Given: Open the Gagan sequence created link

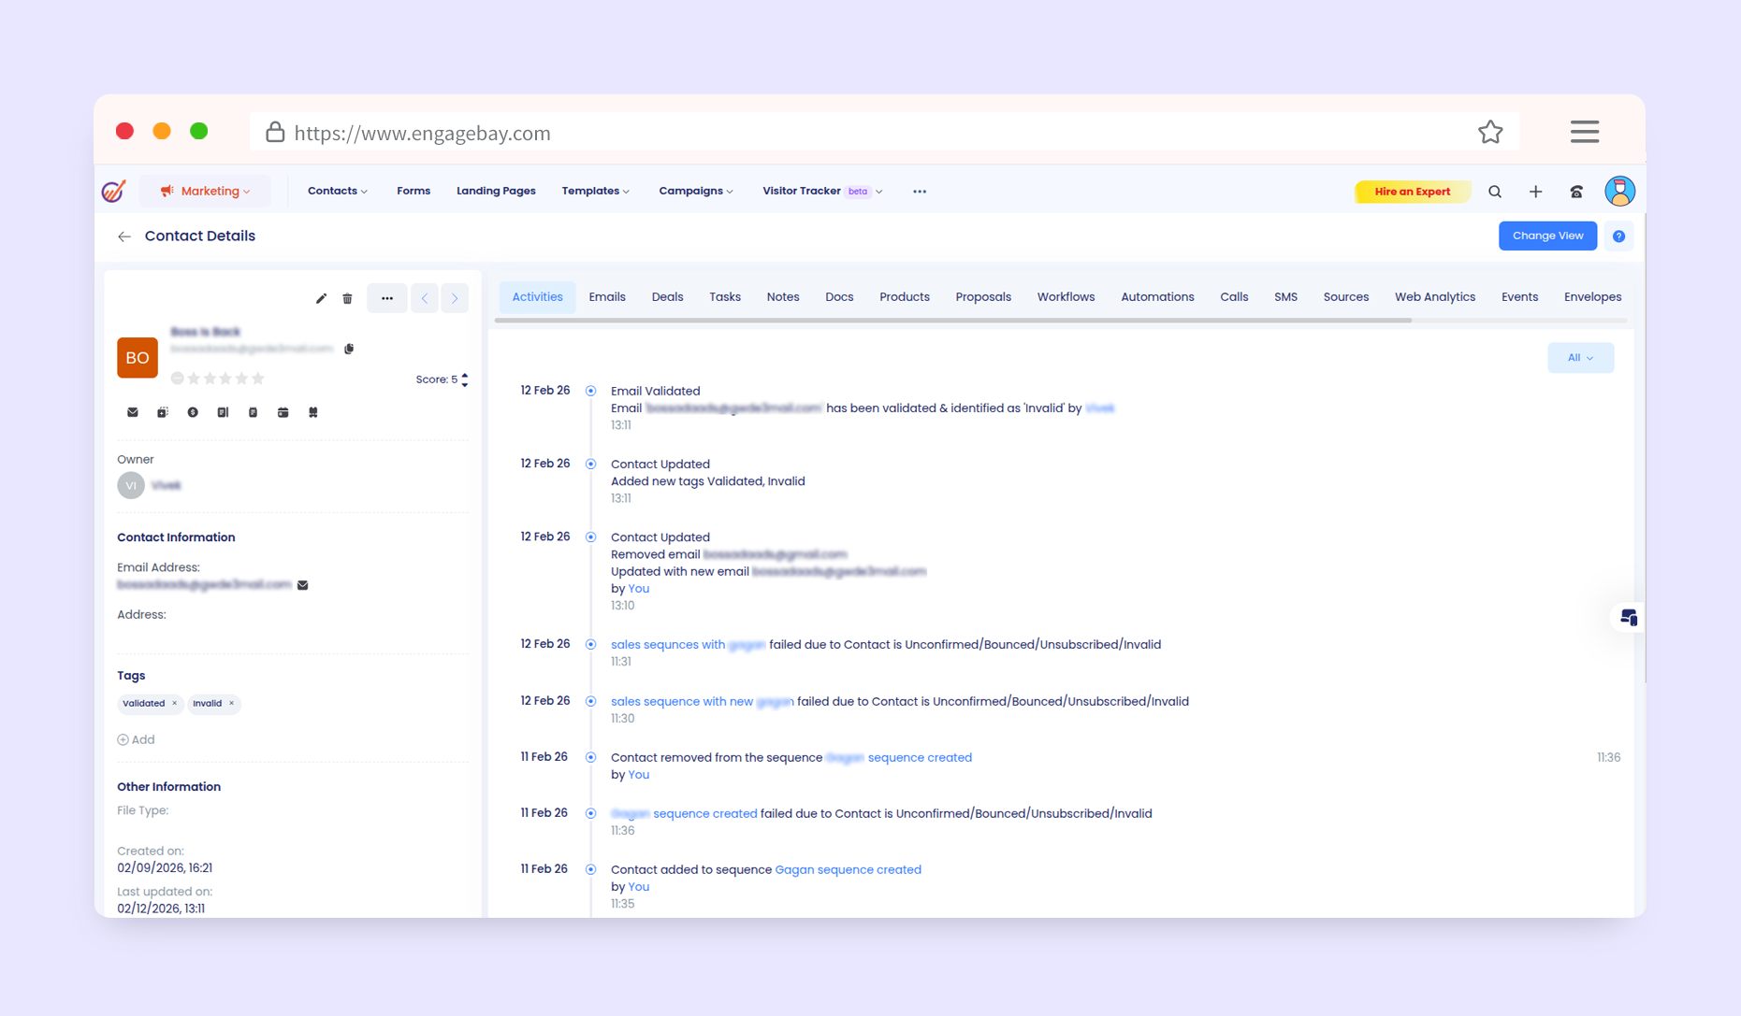Looking at the screenshot, I should tap(848, 870).
